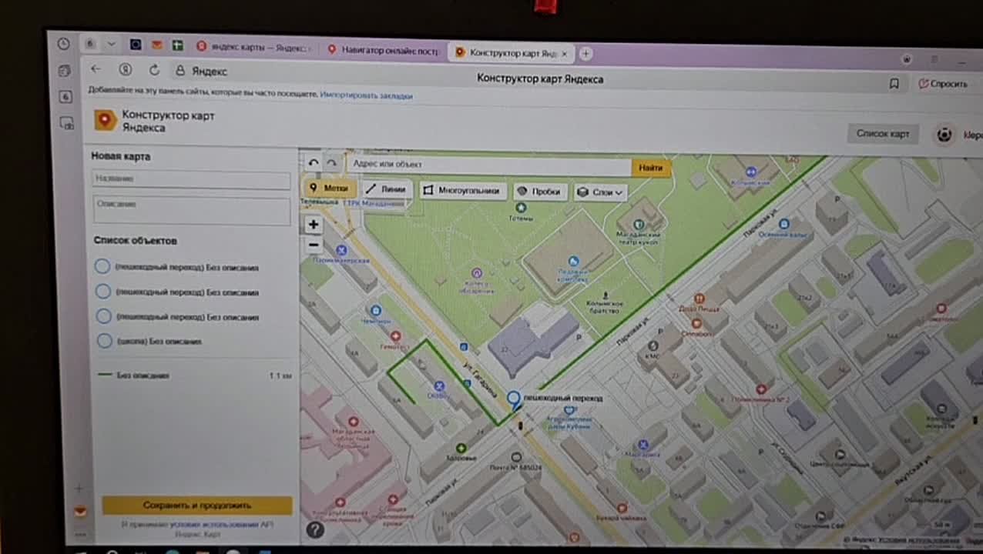This screenshot has width=983, height=554.
Task: Switch to the Яндекс карты tab
Action: pos(253,48)
